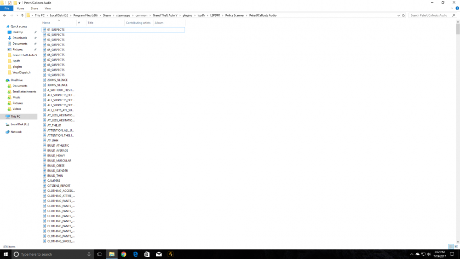Open OneDrive Videos folder
Image resolution: width=460 pixels, height=259 pixels.
[x=17, y=109]
